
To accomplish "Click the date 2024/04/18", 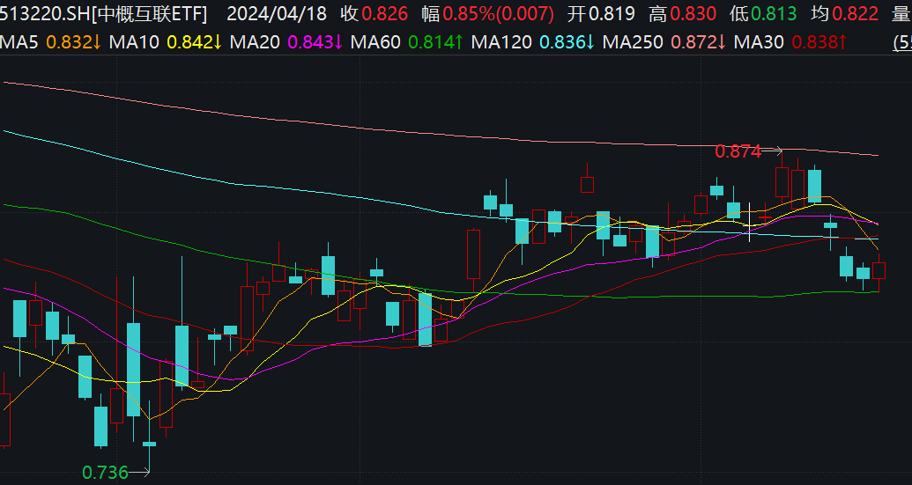I will 277,14.
